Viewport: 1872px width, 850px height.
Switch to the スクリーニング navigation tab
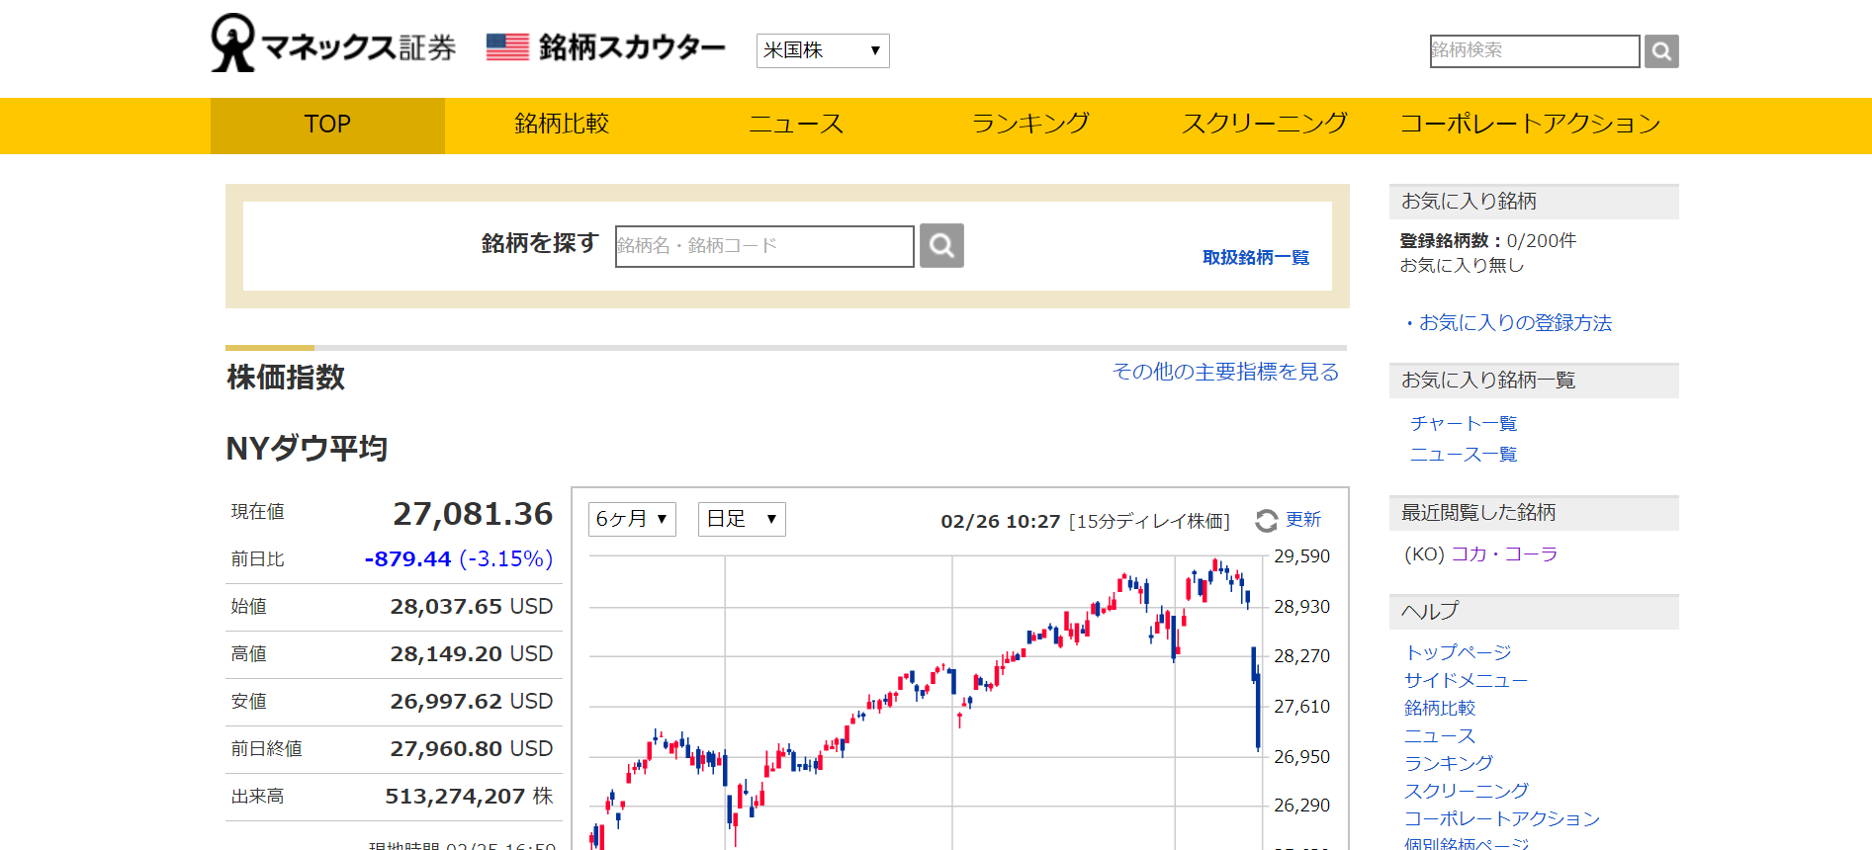[1265, 125]
